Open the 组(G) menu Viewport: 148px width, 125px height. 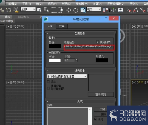pyautogui.click(x=39, y=4)
